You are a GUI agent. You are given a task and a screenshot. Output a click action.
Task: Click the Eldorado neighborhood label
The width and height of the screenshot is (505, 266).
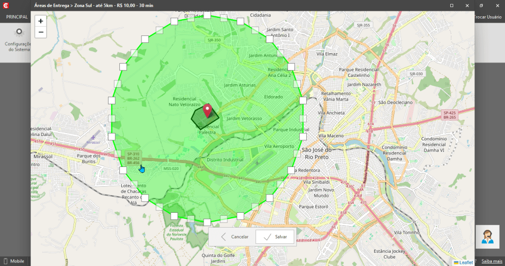click(273, 97)
